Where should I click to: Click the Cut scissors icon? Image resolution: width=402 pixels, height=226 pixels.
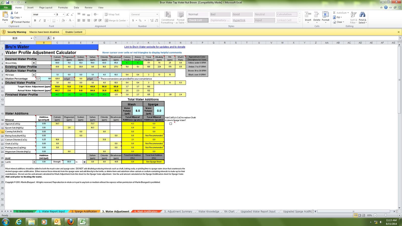pyautogui.click(x=12, y=13)
